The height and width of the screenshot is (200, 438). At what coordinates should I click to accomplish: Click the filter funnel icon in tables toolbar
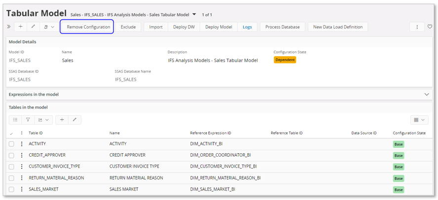[x=28, y=120]
